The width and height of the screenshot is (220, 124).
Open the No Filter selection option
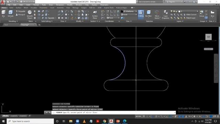148,14
